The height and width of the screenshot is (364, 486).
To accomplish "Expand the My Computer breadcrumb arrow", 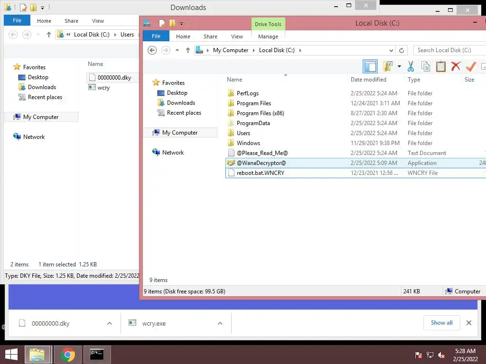I will [x=253, y=50].
